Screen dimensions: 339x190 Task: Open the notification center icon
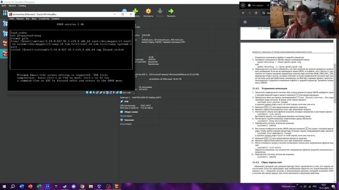click(333, 186)
